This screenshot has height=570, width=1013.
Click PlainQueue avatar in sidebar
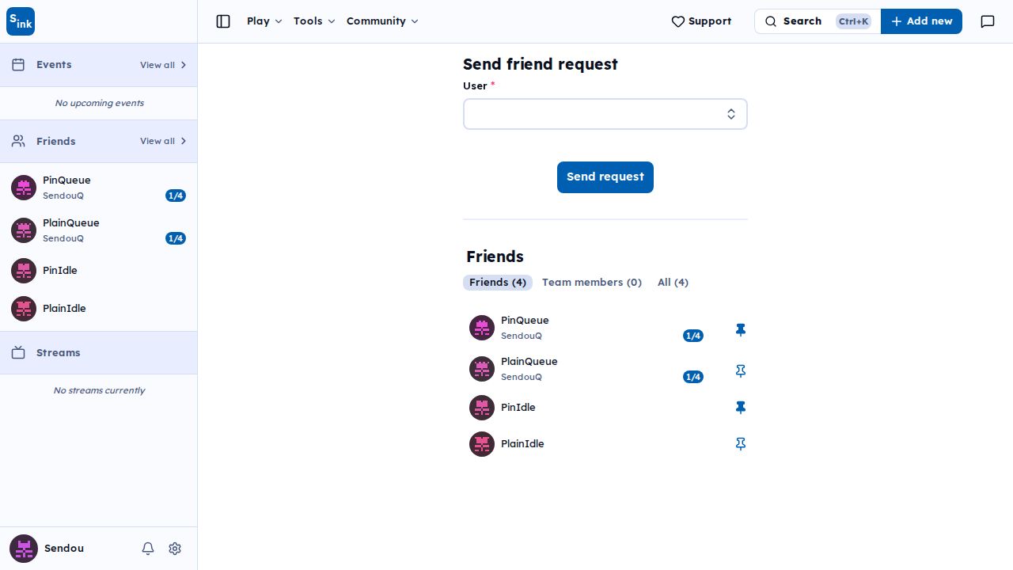(24, 230)
